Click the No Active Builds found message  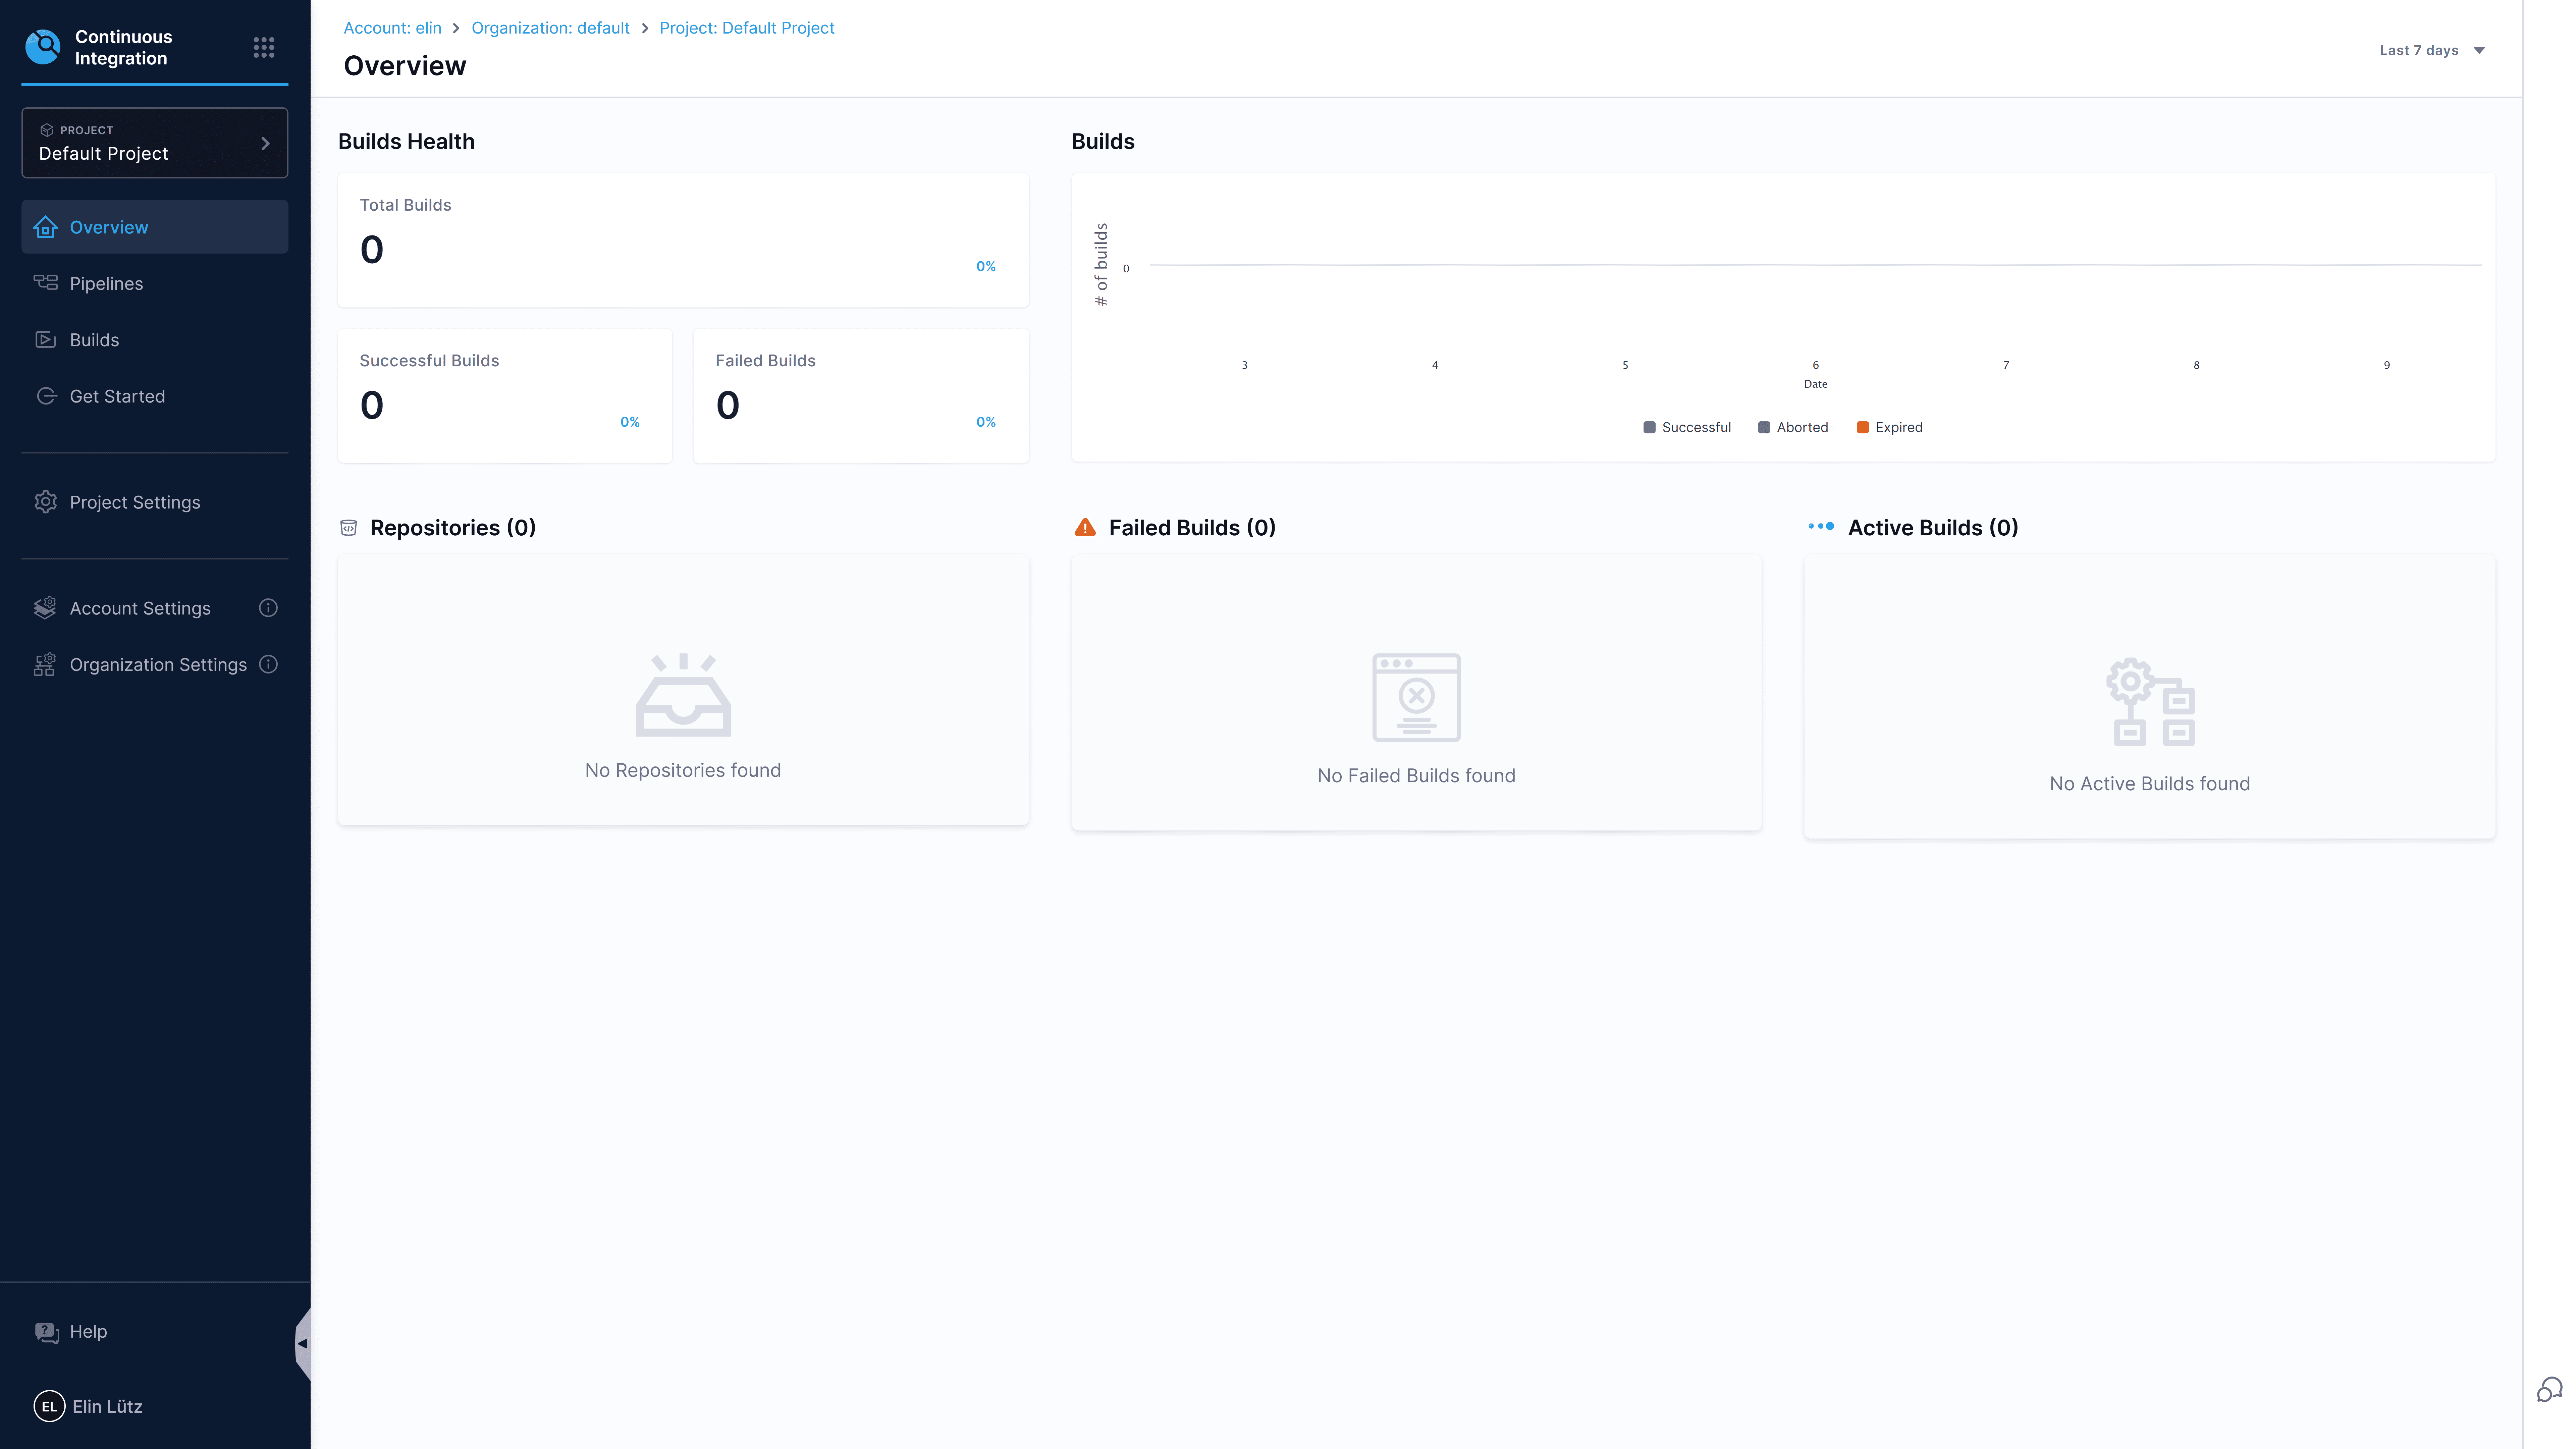click(x=2150, y=784)
